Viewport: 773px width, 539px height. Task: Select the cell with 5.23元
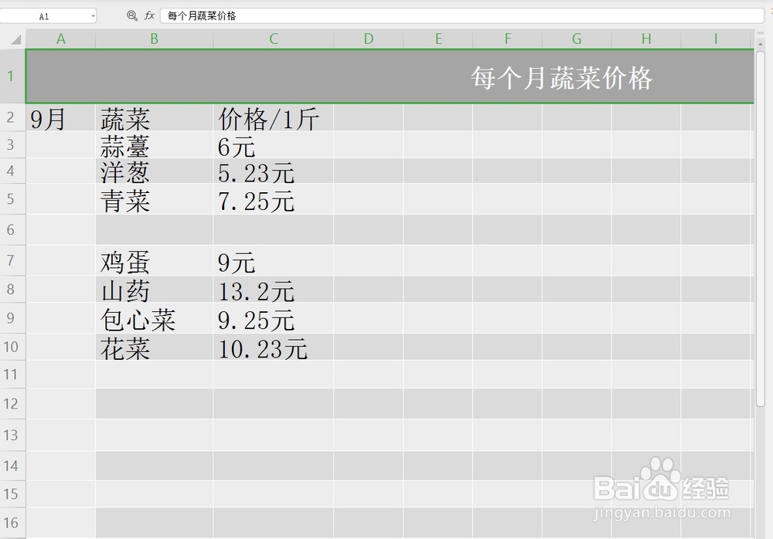[x=274, y=171]
